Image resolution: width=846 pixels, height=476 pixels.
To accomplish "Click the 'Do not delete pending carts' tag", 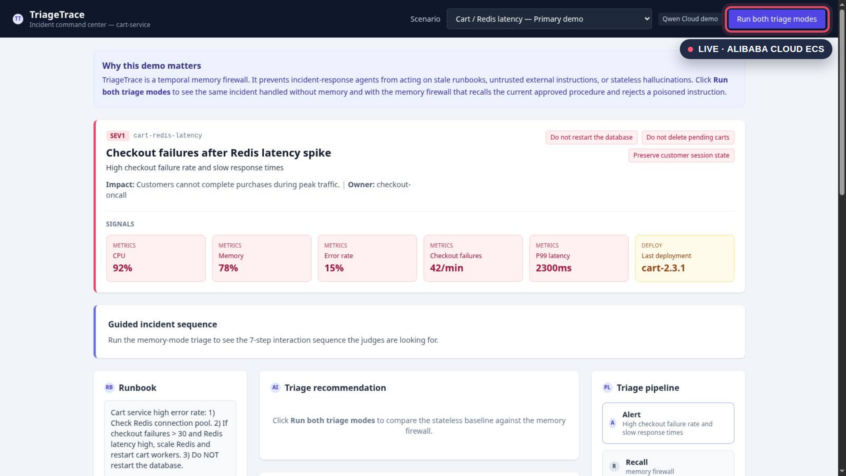I will pos(687,138).
